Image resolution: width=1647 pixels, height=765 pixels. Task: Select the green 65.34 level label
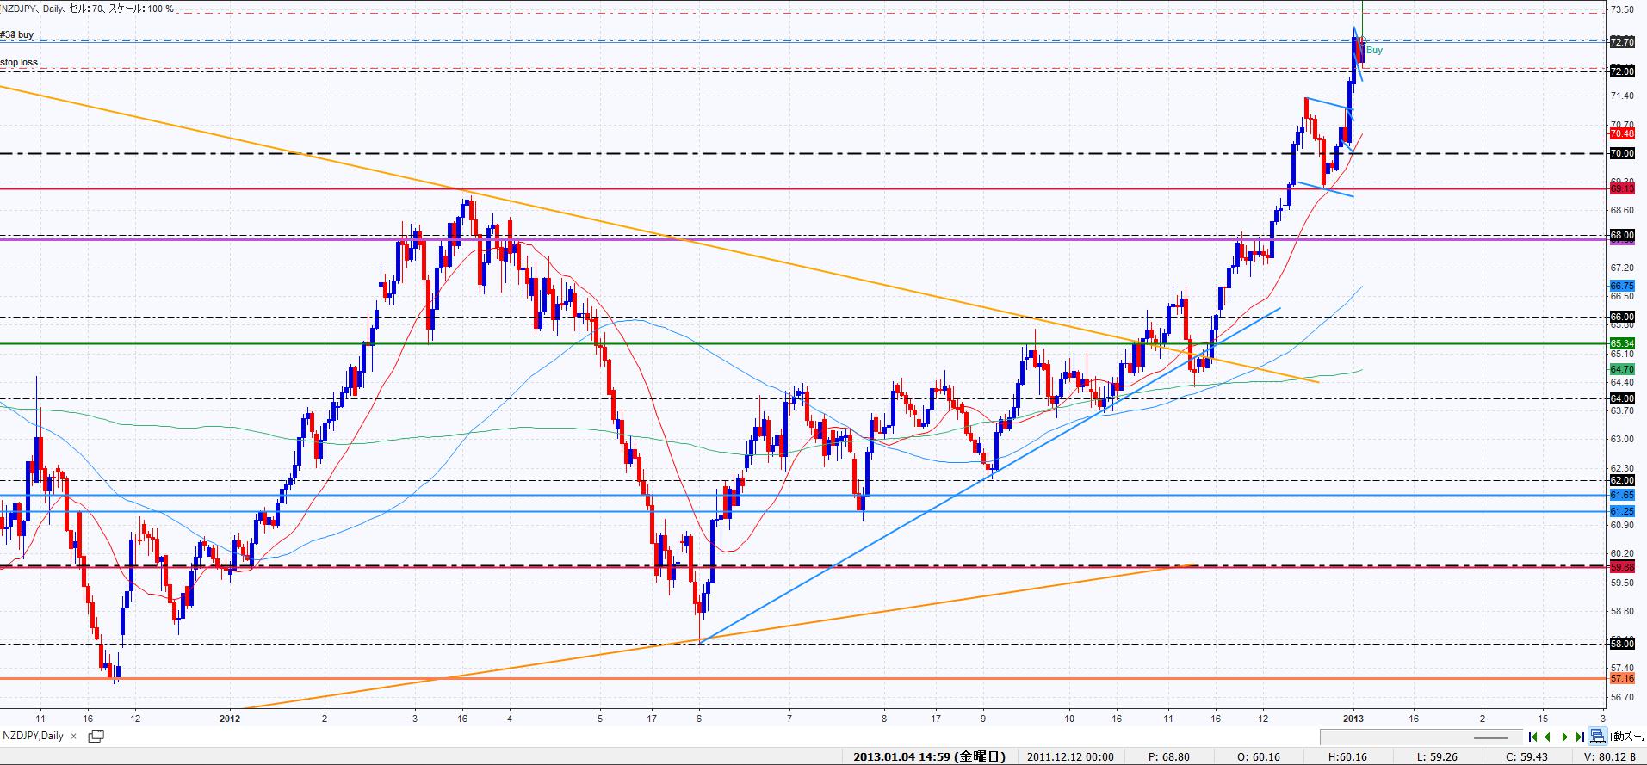[1622, 343]
